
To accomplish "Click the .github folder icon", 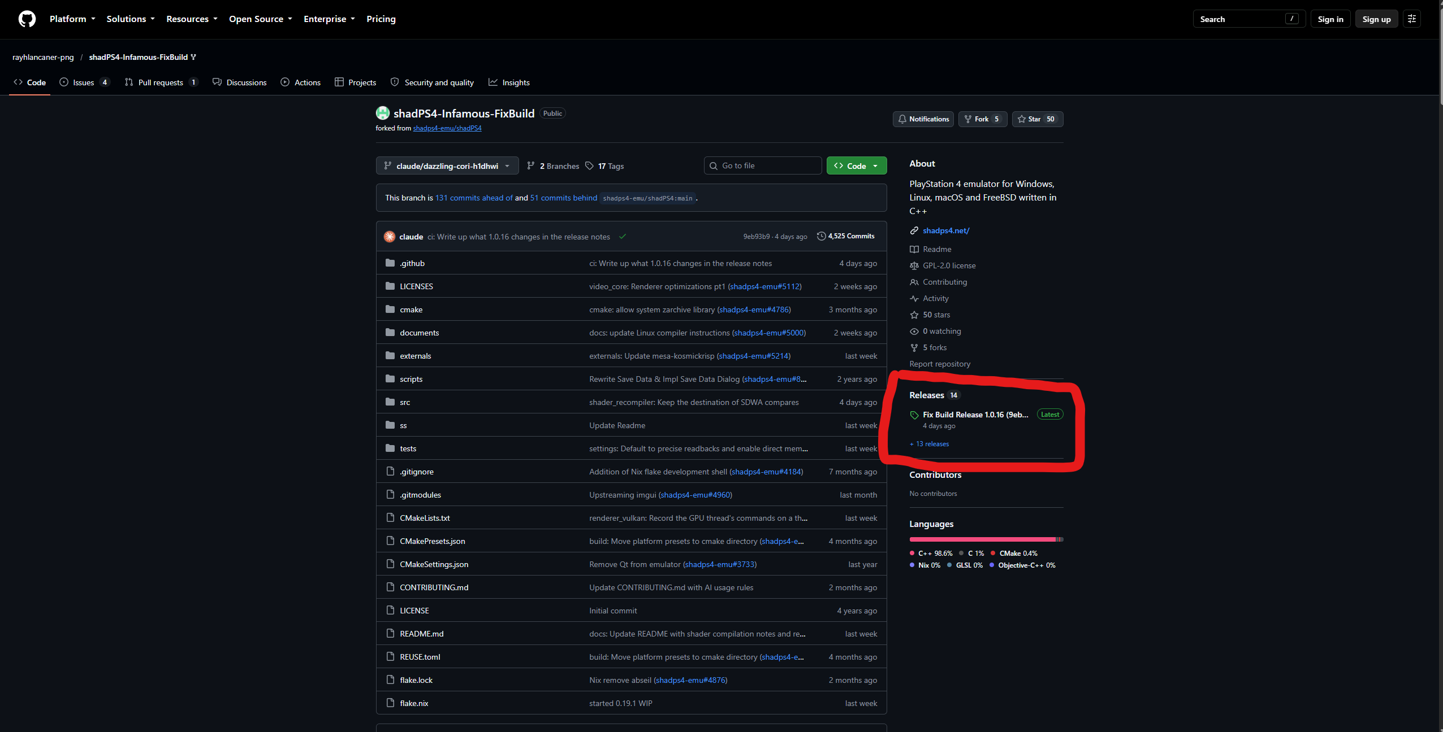I will coord(390,263).
